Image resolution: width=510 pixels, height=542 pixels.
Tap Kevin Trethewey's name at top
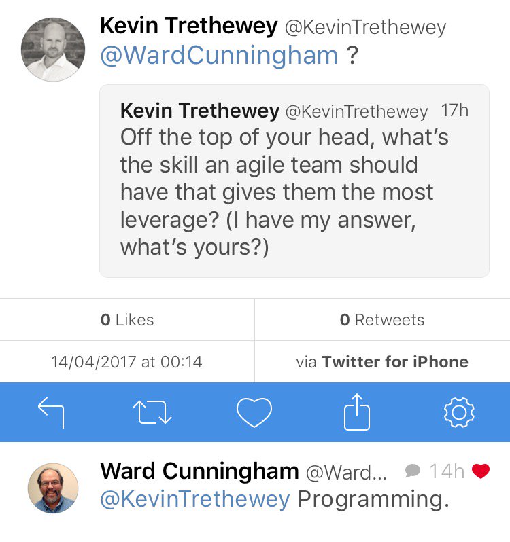(x=189, y=27)
